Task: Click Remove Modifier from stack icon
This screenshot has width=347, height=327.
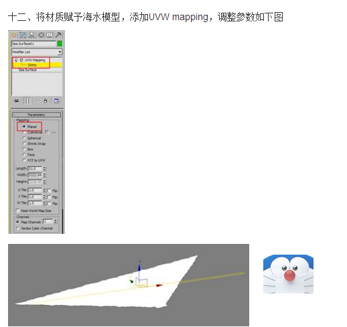Action: click(x=46, y=101)
